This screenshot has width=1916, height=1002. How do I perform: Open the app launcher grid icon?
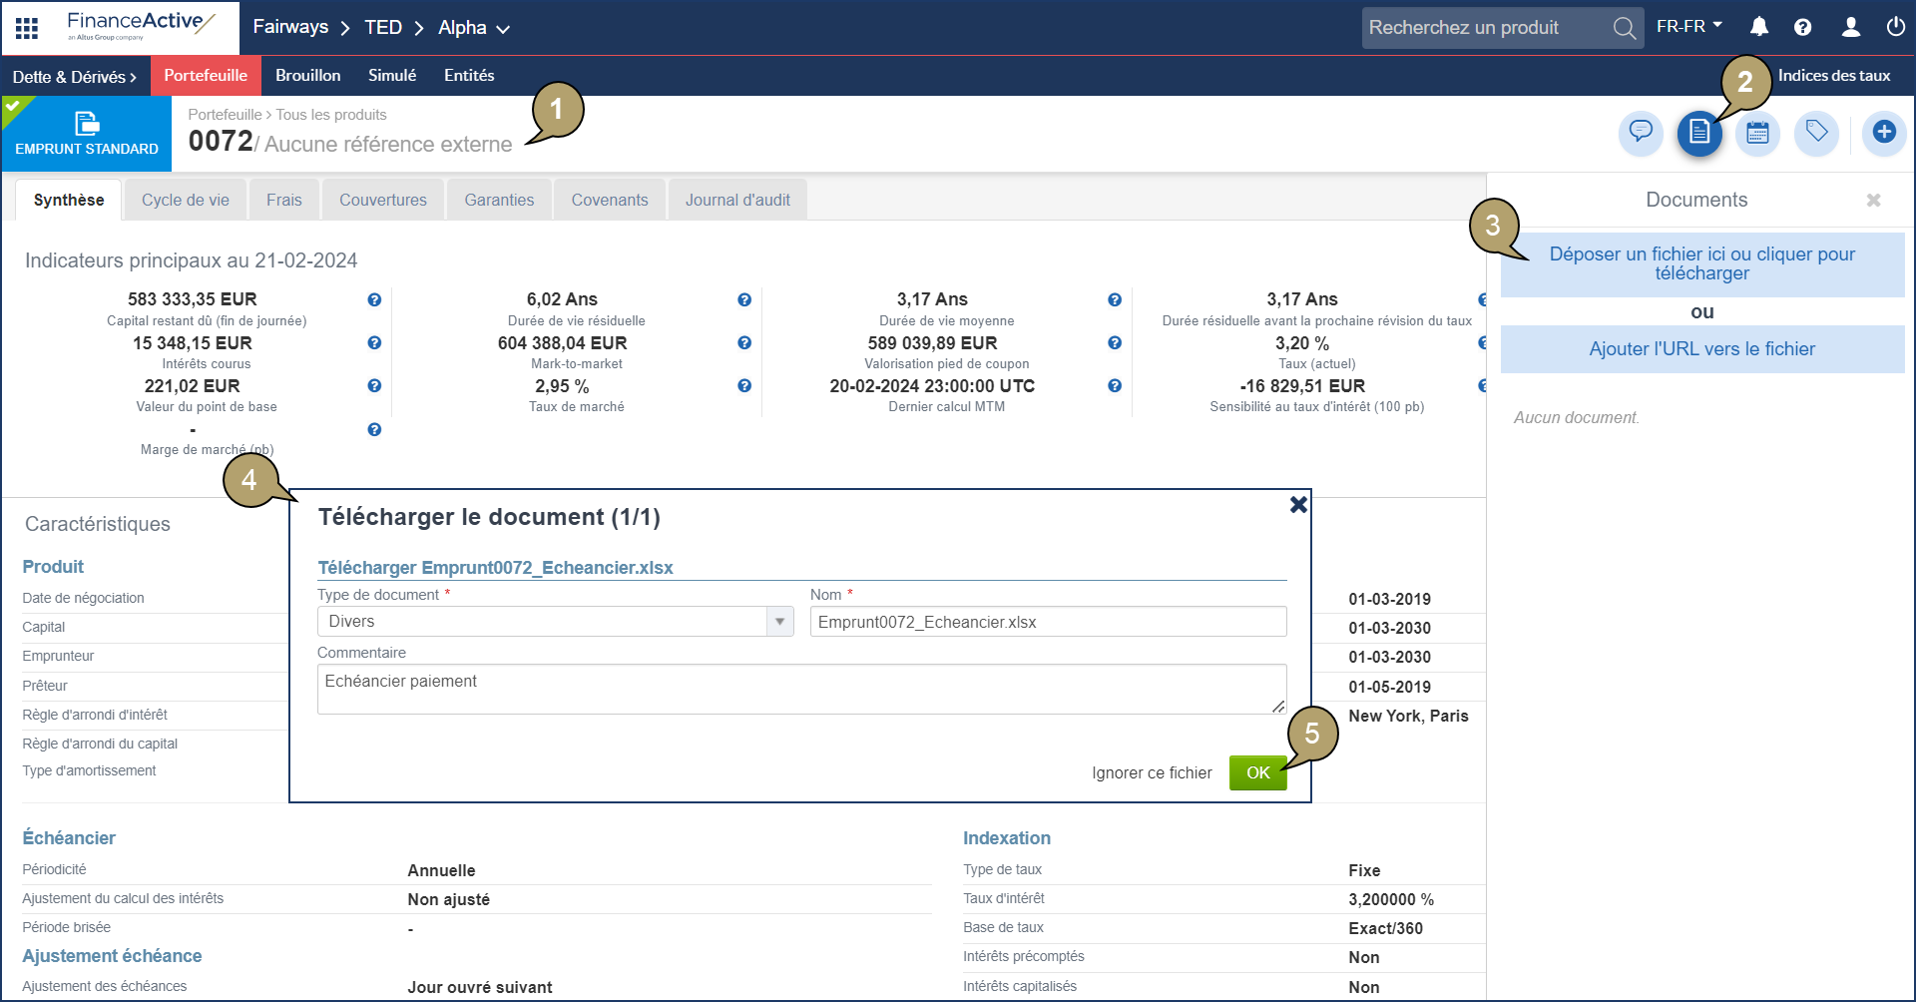[x=26, y=27]
